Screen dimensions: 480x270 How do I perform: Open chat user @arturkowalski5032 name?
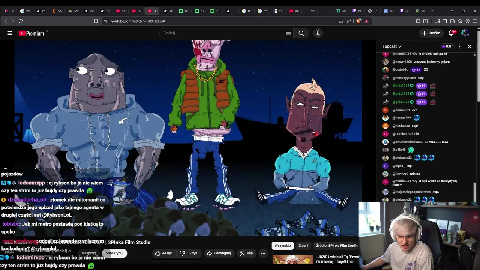point(407,142)
